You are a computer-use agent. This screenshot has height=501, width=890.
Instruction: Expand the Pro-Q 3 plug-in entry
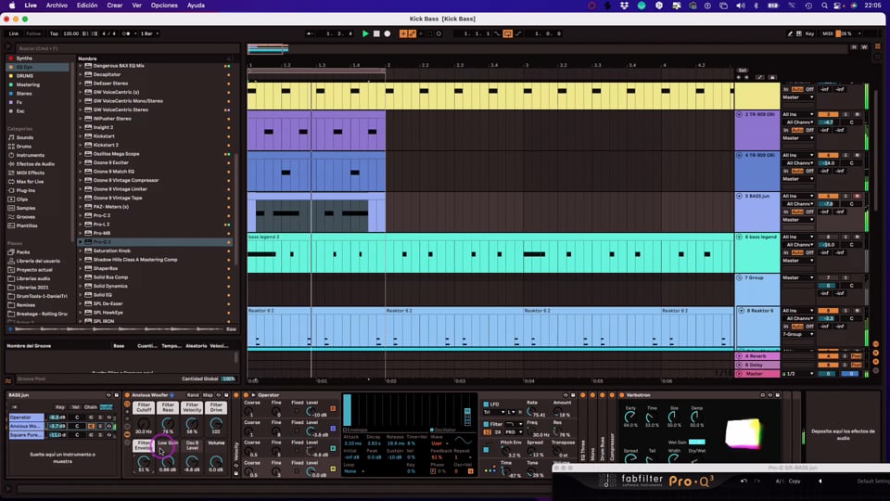pos(81,242)
